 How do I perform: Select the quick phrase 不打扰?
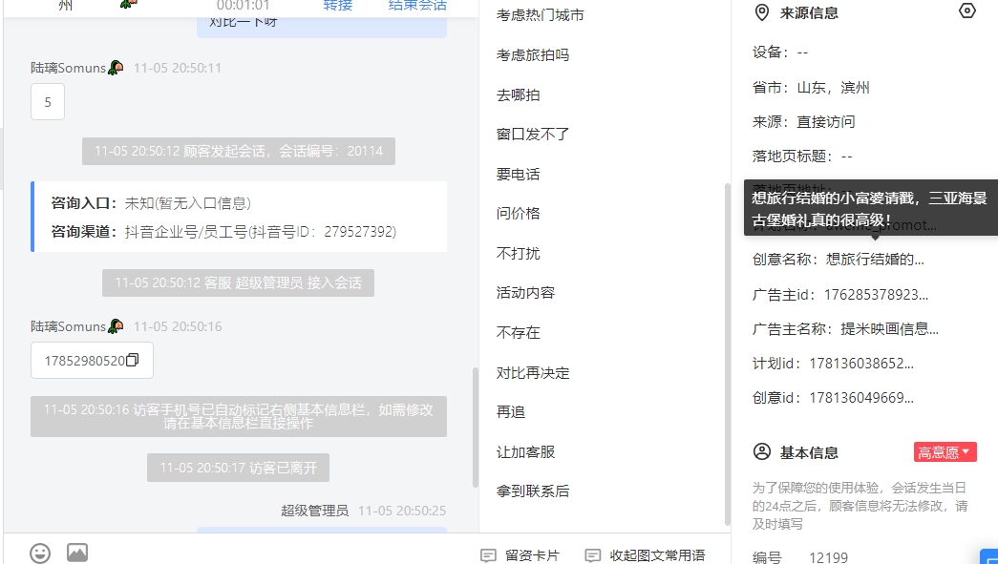tap(518, 253)
